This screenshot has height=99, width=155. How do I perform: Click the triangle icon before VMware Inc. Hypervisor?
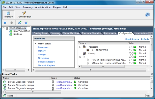(88, 63)
